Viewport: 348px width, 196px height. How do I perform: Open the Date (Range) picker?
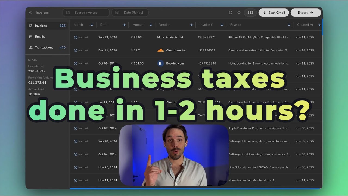pos(130,13)
